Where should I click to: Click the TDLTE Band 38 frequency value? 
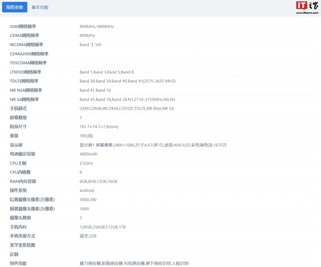click(127, 81)
